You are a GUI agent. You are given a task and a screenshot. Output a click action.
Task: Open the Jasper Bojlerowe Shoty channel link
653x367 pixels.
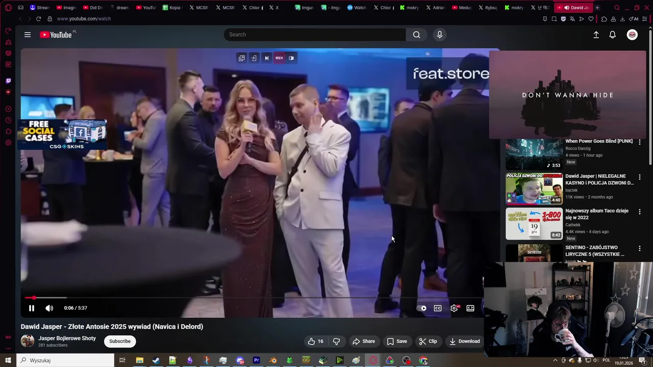(67, 338)
